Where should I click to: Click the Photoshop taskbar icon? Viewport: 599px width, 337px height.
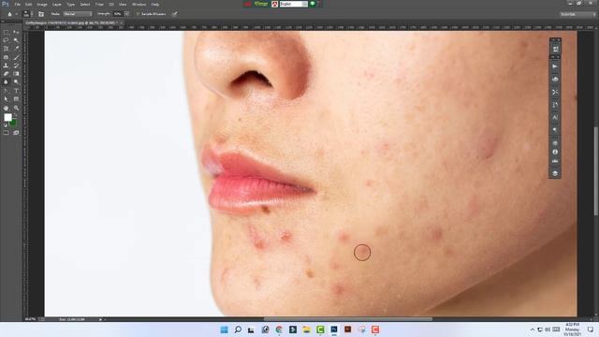click(x=334, y=330)
